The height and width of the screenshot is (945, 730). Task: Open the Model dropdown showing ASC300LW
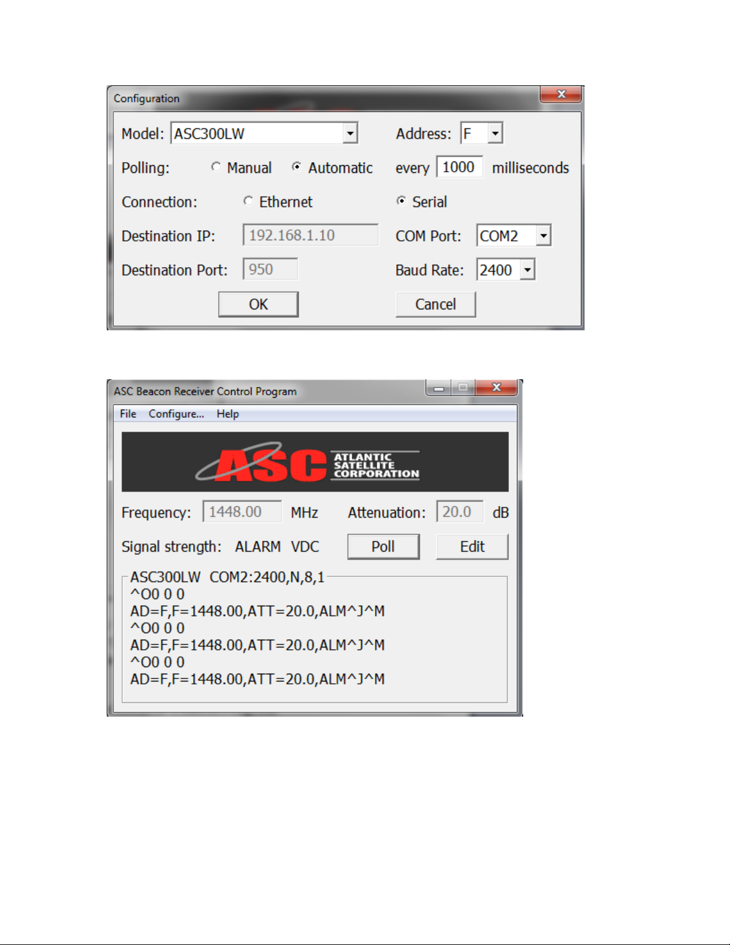(x=264, y=134)
